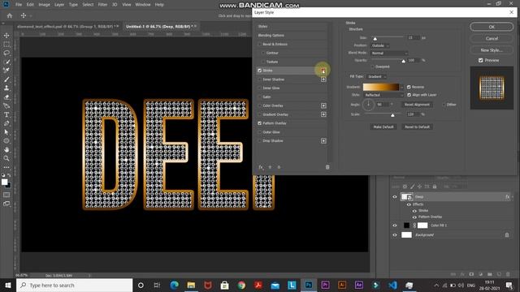Viewport: 520px width, 292px height.
Task: Click the plus icon next to Drop Shadow
Action: coord(323,140)
